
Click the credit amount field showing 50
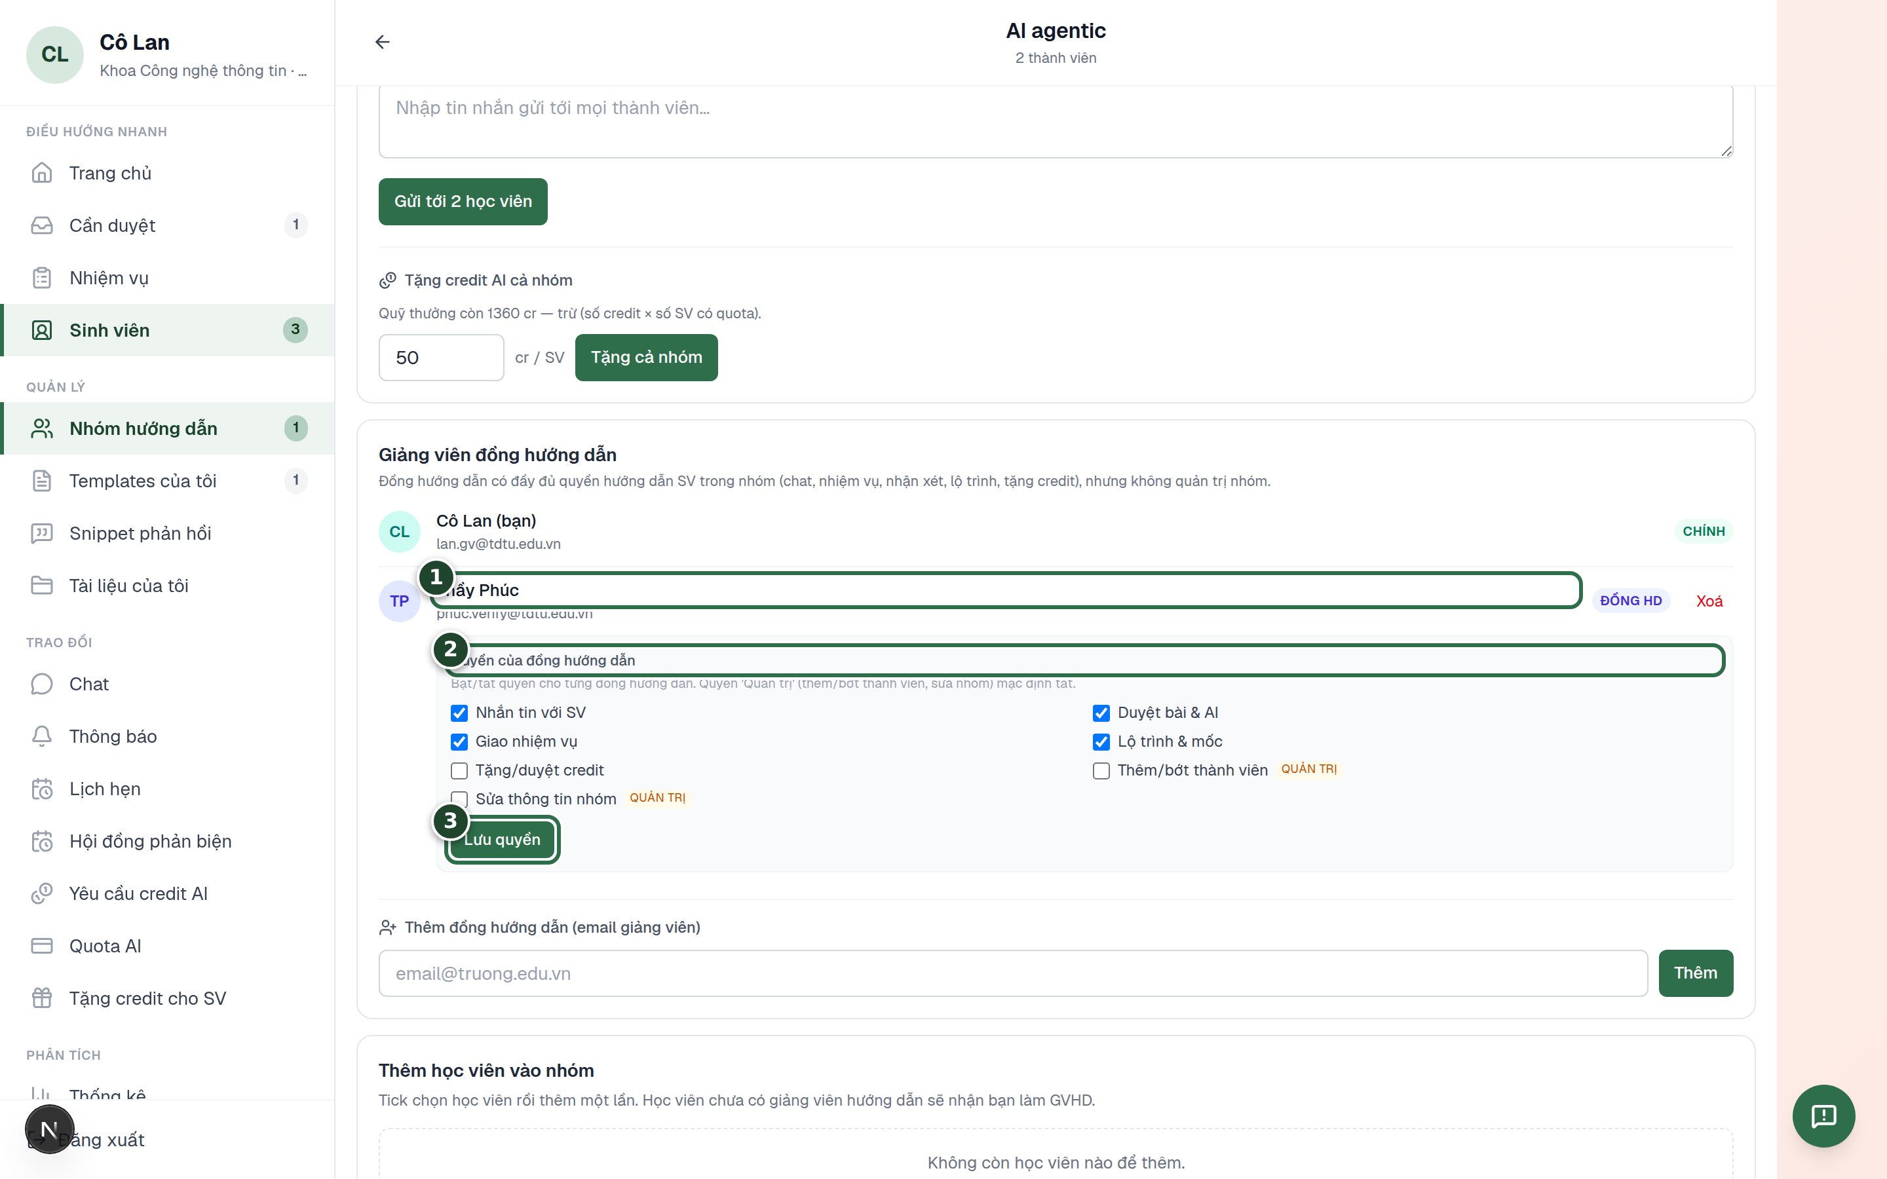[442, 357]
